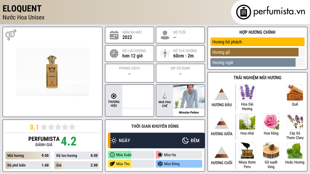This screenshot has width=310, height=174.
Task: Click the sun icon next to Ngày
Action: (114, 140)
